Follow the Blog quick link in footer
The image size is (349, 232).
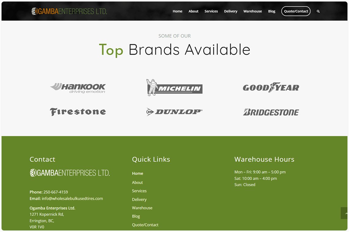136,216
